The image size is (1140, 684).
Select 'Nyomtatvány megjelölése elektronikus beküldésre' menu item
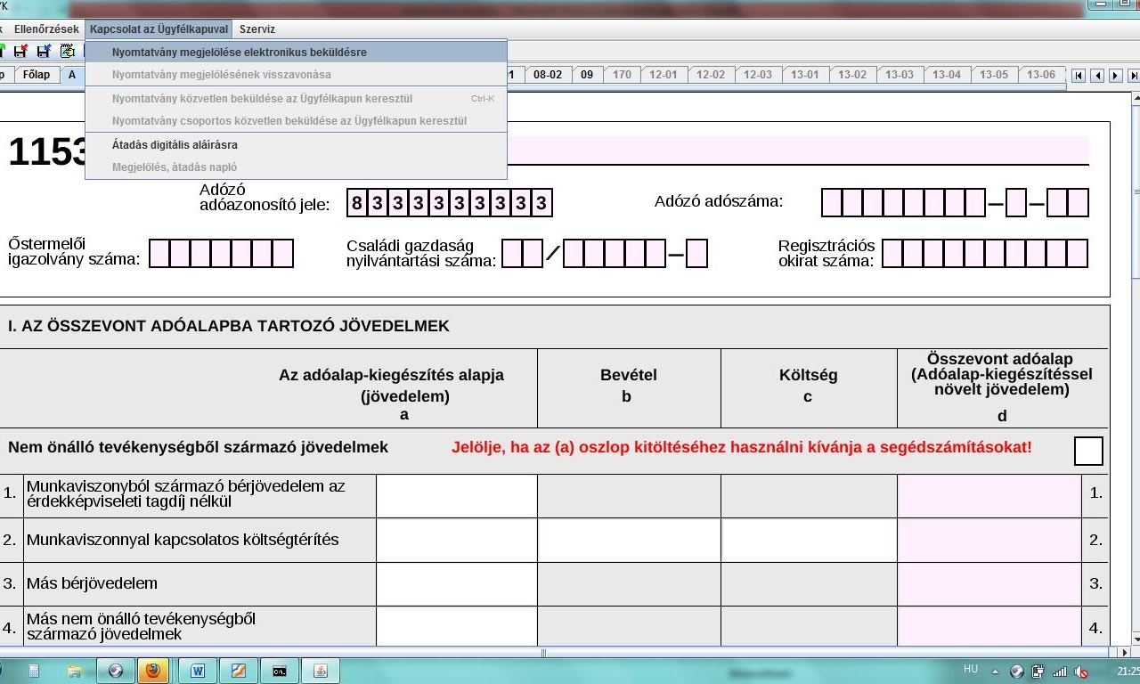point(296,52)
